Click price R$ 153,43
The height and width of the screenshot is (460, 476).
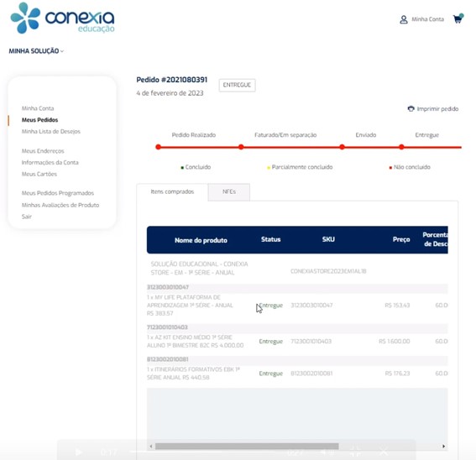[397, 306]
